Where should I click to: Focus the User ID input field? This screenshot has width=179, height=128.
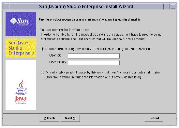[x=94, y=56]
